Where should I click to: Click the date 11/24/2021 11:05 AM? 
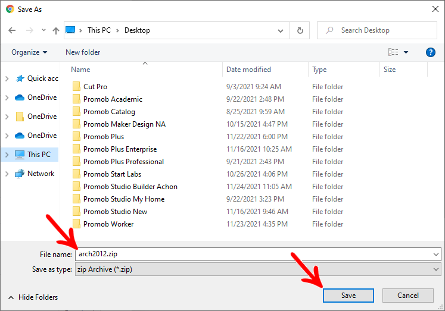point(259,186)
